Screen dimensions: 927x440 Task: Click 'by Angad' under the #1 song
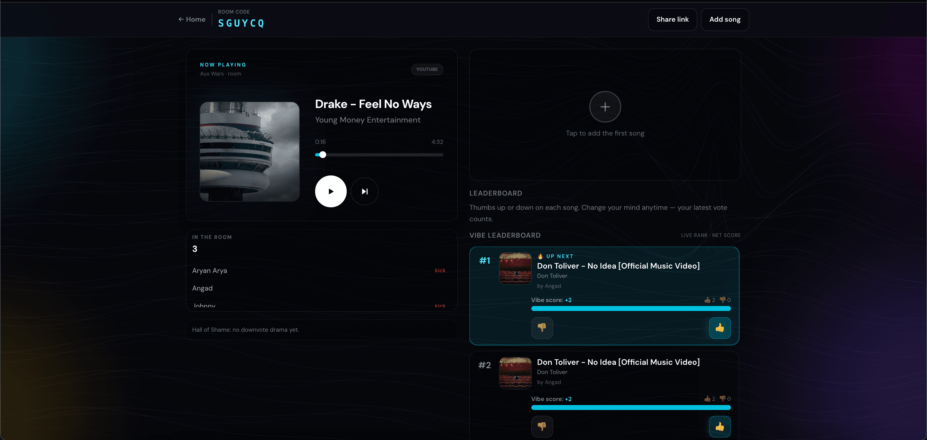(x=549, y=286)
